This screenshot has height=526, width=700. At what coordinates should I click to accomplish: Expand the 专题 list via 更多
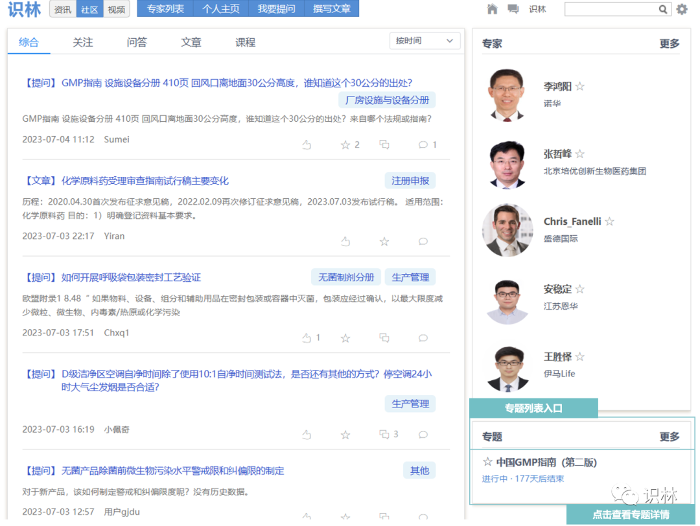click(670, 437)
